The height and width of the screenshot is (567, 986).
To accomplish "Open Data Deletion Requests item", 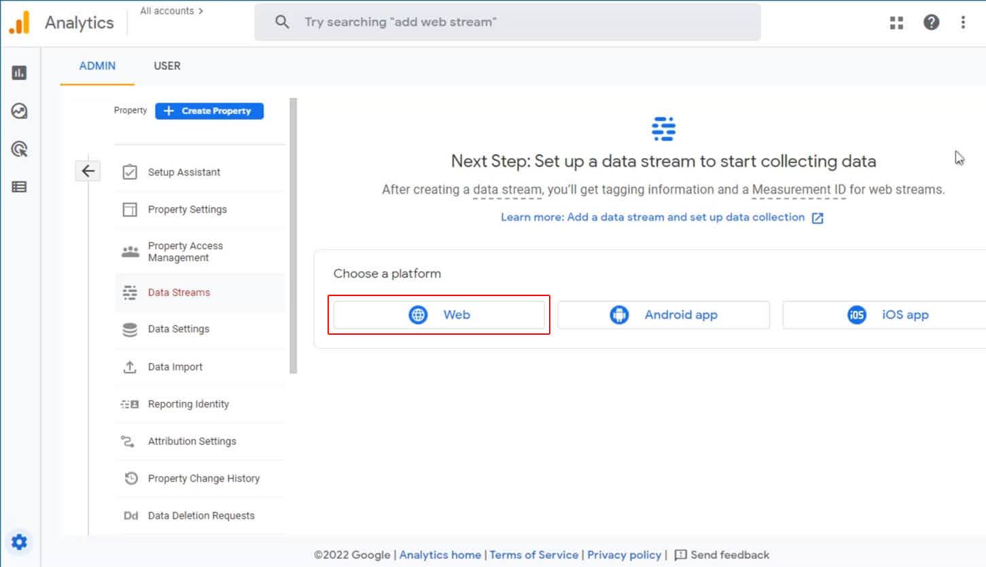I will pyautogui.click(x=200, y=516).
